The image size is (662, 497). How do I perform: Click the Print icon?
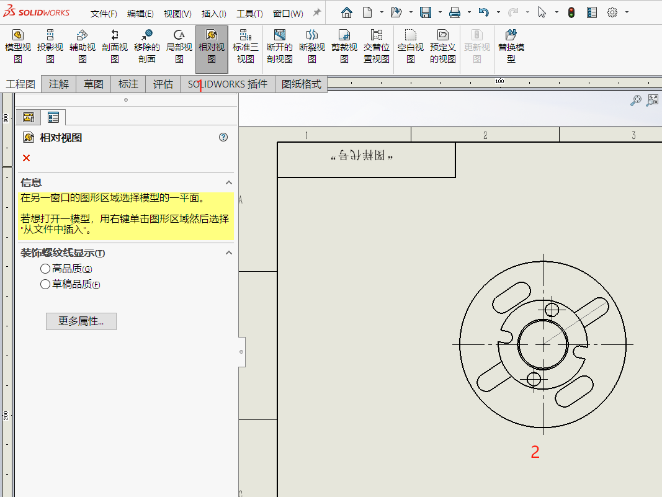[x=455, y=12]
